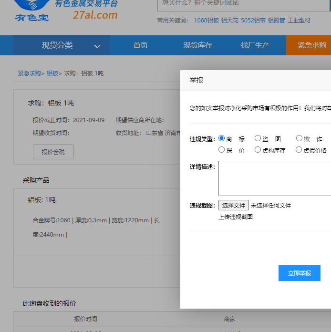Click the 铝板 breadcrumb link
331x332 pixels.
52,73
